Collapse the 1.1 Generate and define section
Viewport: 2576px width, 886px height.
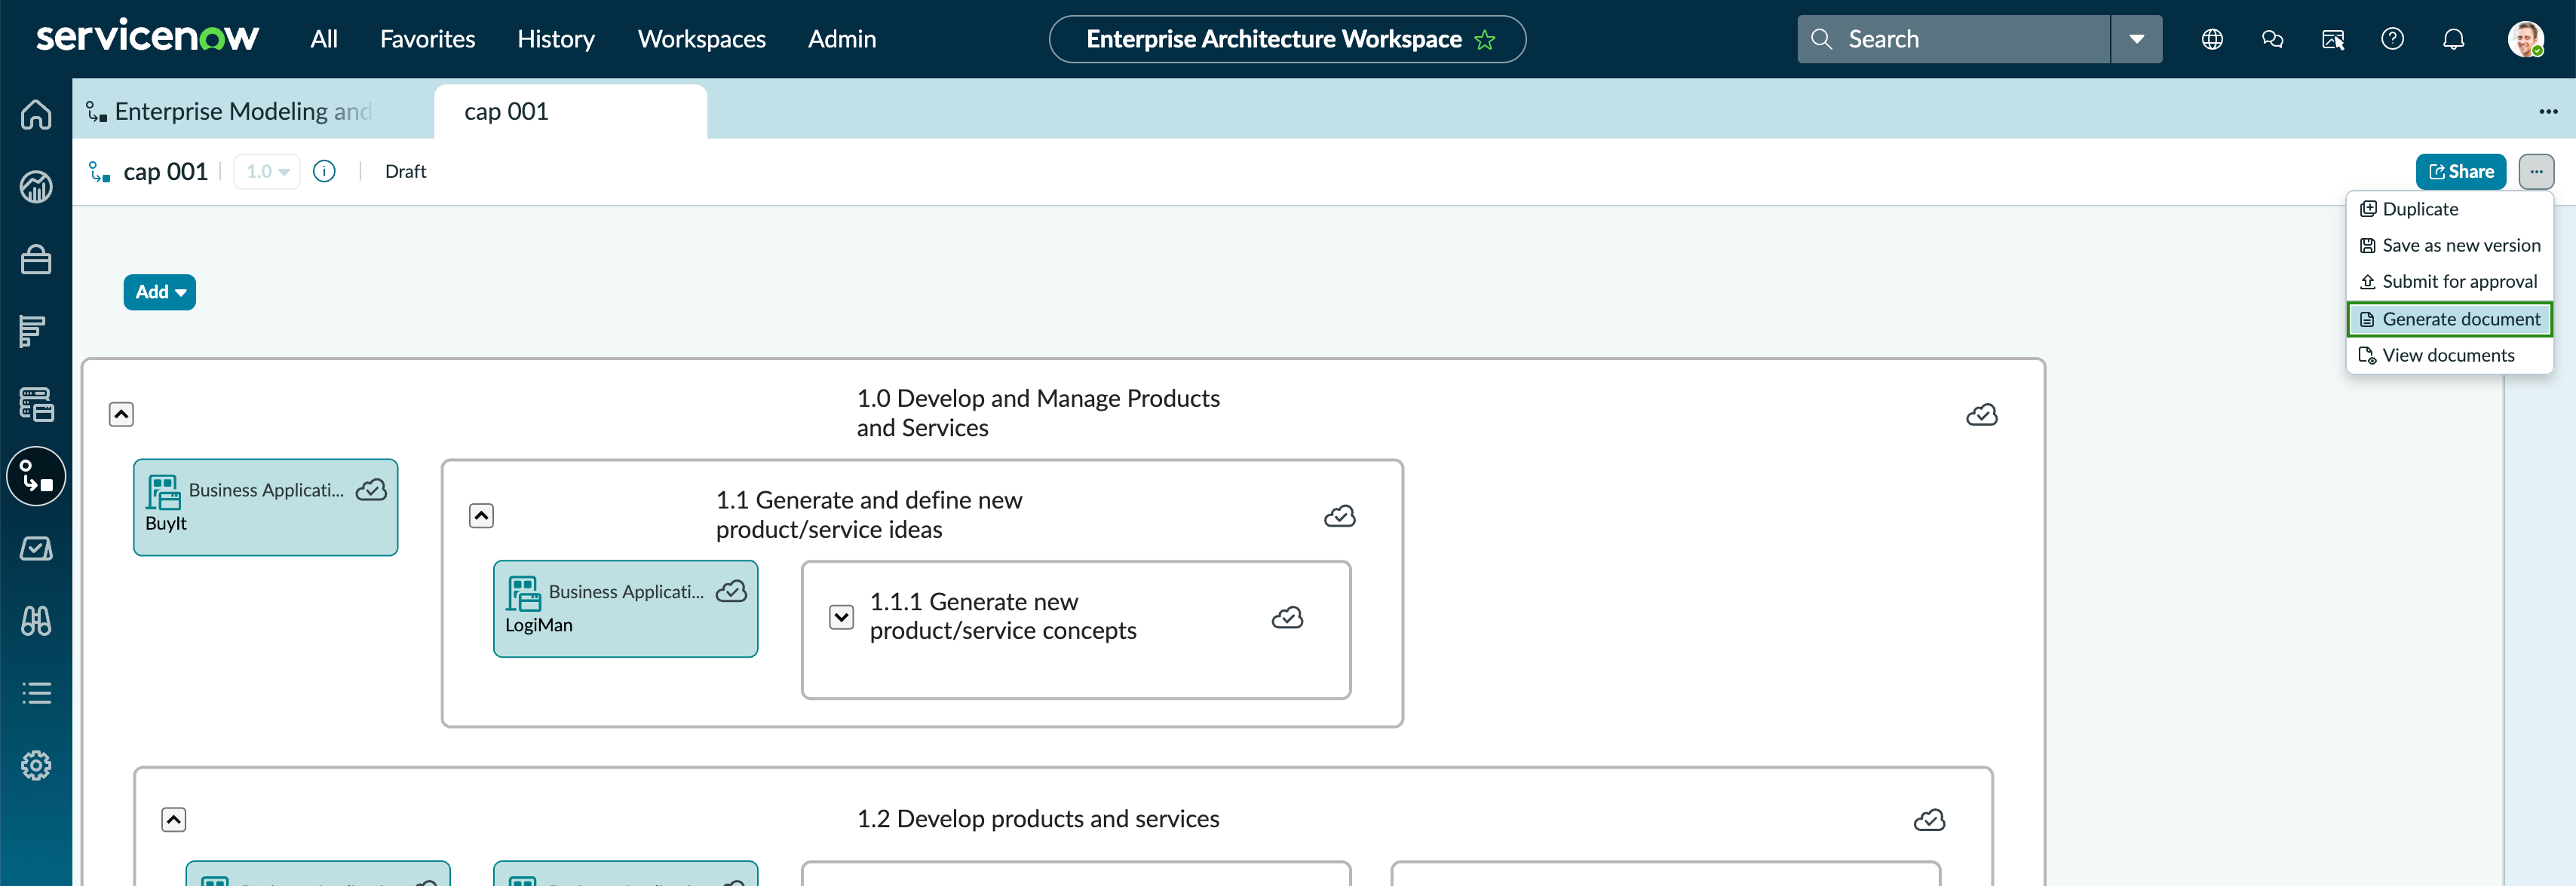pos(481,515)
